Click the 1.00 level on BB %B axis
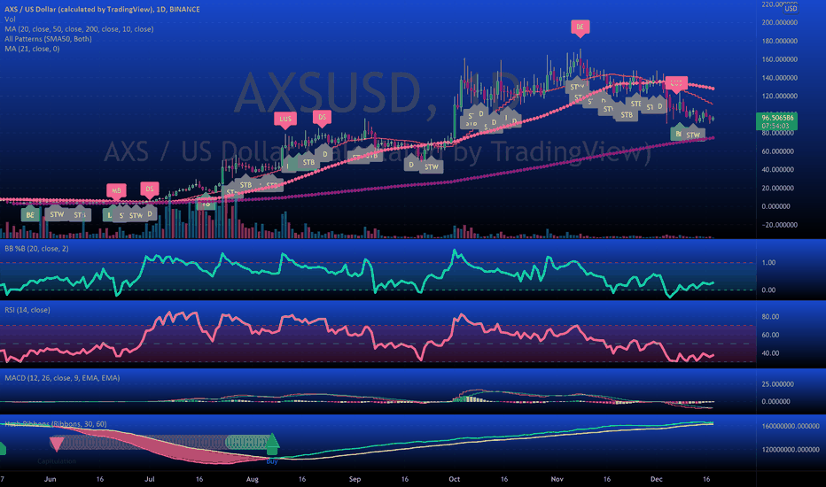The image size is (826, 487). (769, 263)
